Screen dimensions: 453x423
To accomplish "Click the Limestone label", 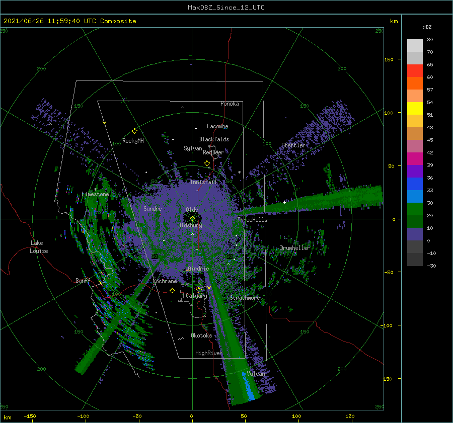I will (95, 194).
